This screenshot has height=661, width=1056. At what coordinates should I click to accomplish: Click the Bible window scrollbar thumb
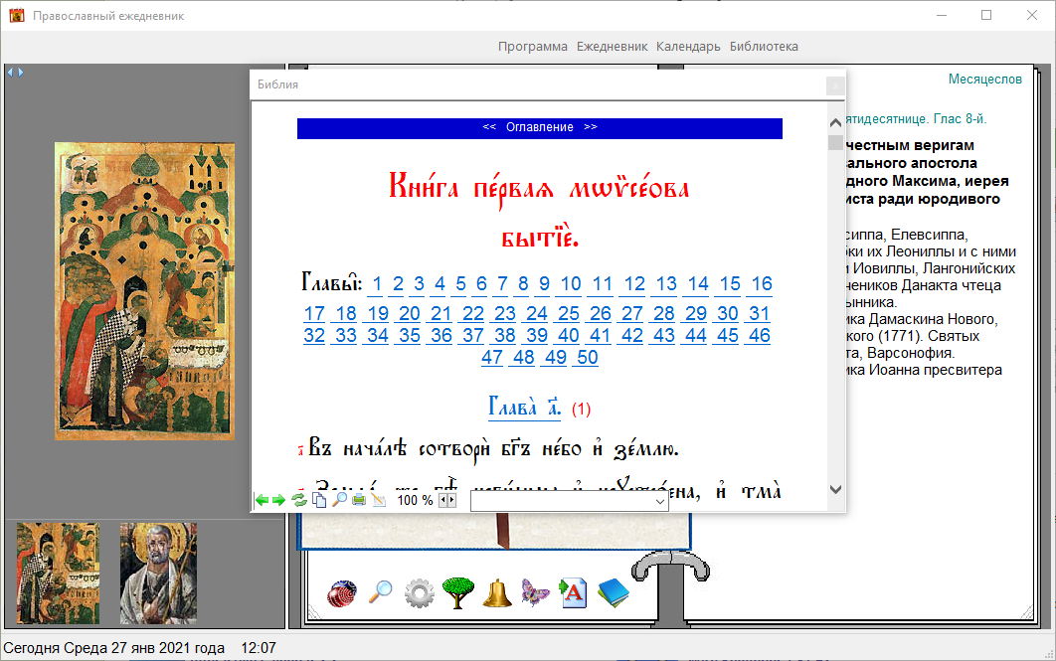tap(835, 143)
